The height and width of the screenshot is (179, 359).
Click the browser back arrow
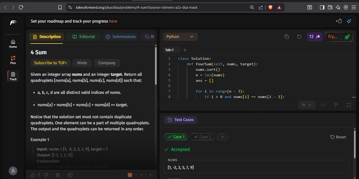5,7
